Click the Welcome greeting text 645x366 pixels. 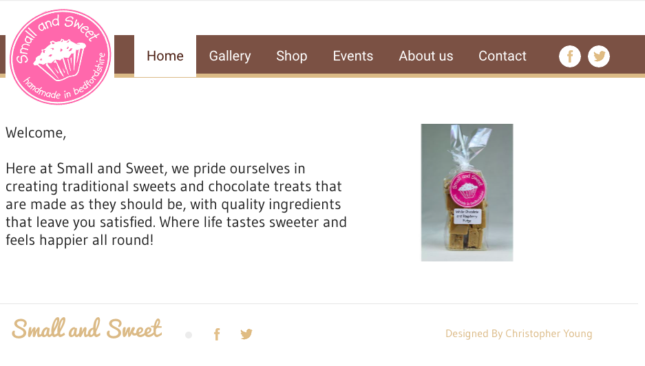click(36, 133)
